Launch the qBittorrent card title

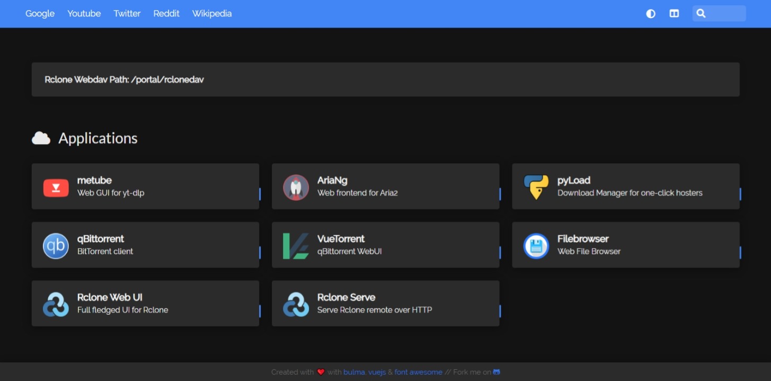pos(101,239)
